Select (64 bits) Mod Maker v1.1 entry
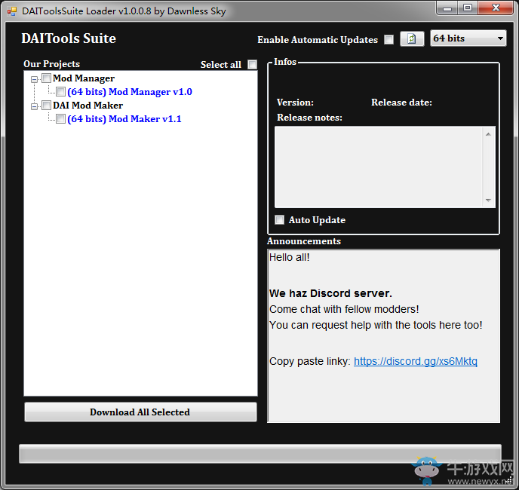 (x=124, y=119)
